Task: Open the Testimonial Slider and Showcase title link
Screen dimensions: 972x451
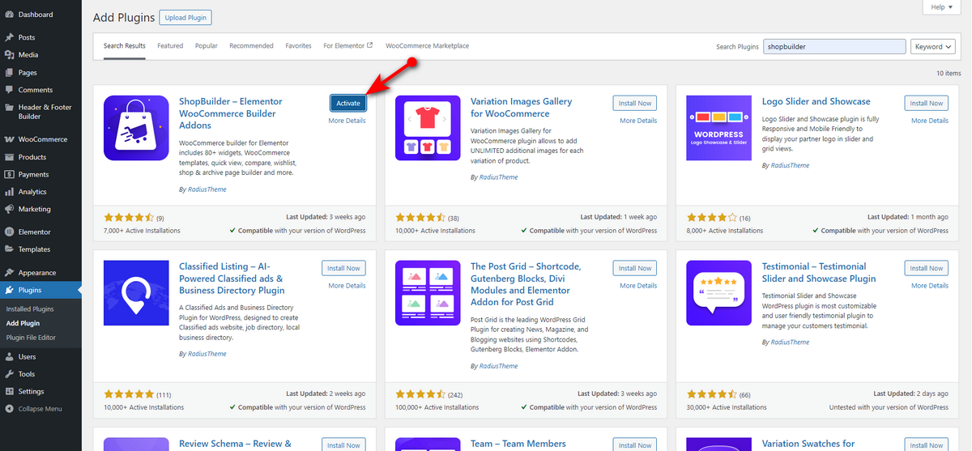Action: click(819, 272)
